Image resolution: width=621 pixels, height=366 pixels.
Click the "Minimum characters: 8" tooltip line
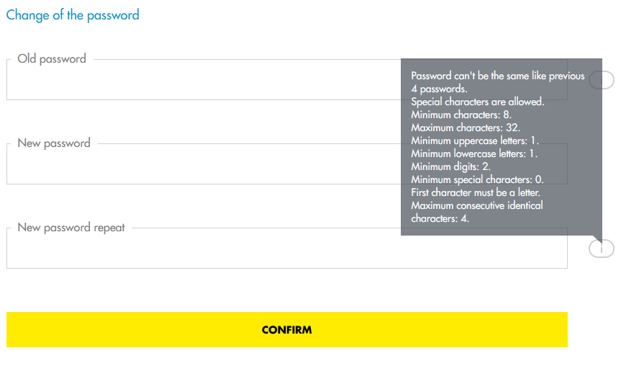point(461,115)
